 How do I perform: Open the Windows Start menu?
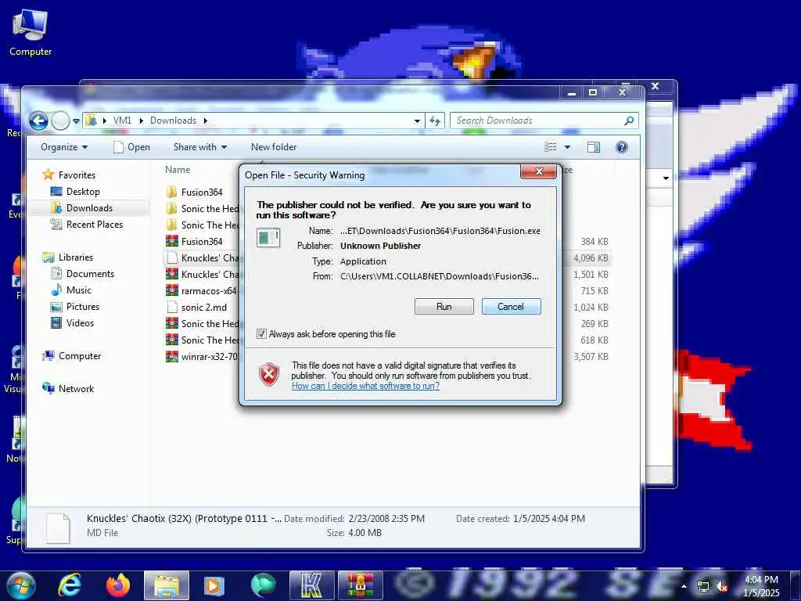20,585
